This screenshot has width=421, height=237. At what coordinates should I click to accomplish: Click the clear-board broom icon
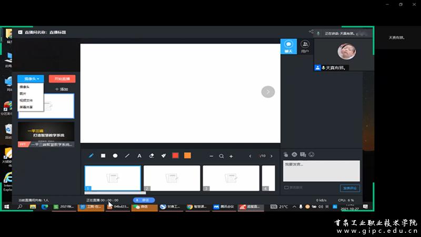click(163, 156)
